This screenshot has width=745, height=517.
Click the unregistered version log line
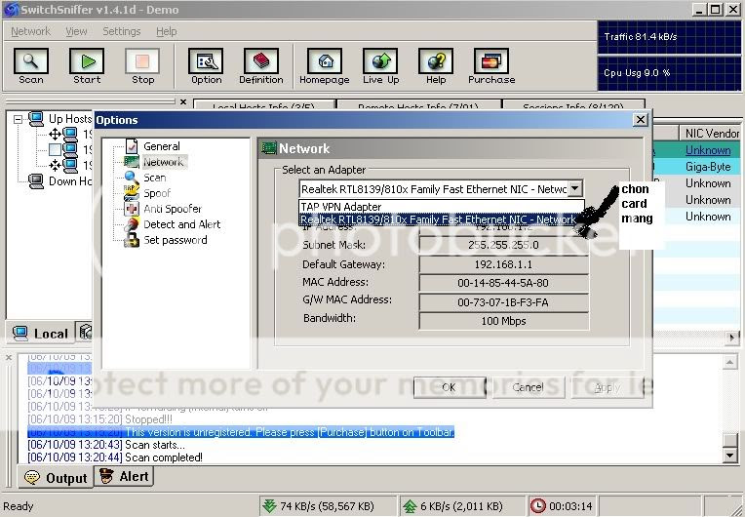tap(241, 432)
